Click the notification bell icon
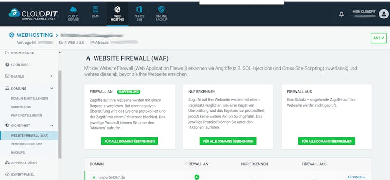 point(342,14)
